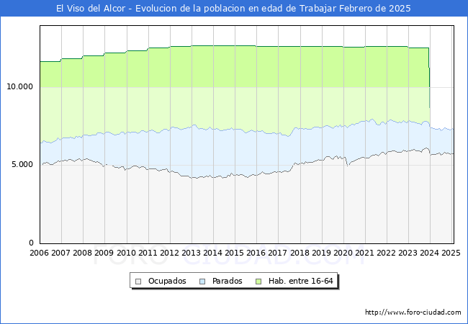Click the 2008 x-axis label
The width and height of the screenshot is (468, 324).
pos(82,253)
